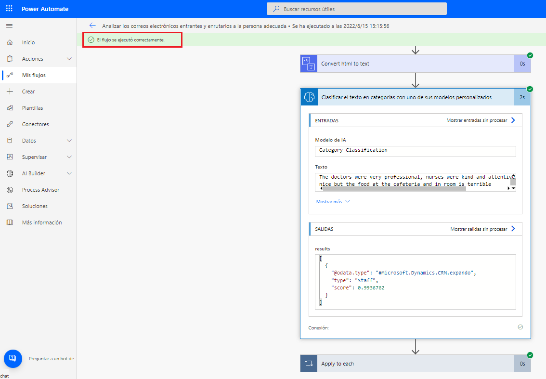
Task: Open Más información in the sidebar
Action: [39, 222]
